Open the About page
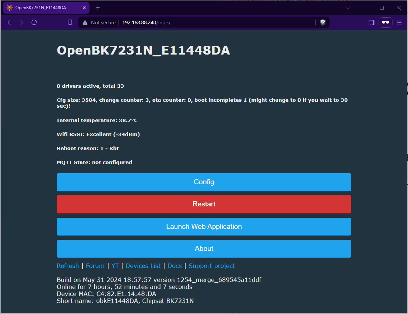 click(x=204, y=249)
